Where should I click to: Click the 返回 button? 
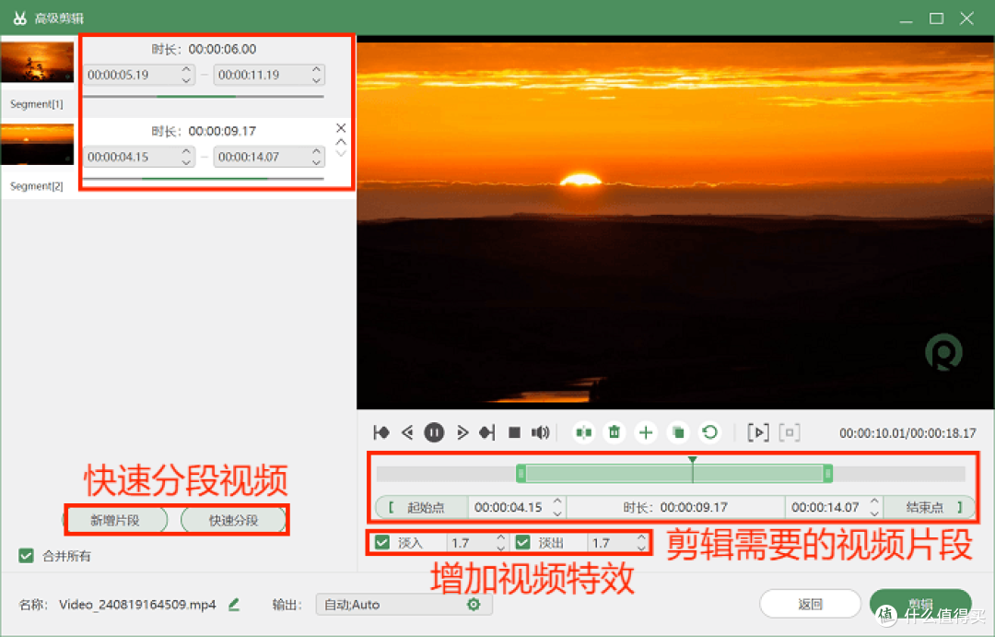(x=810, y=604)
